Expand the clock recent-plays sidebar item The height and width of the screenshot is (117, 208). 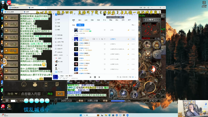[x=58, y=38]
